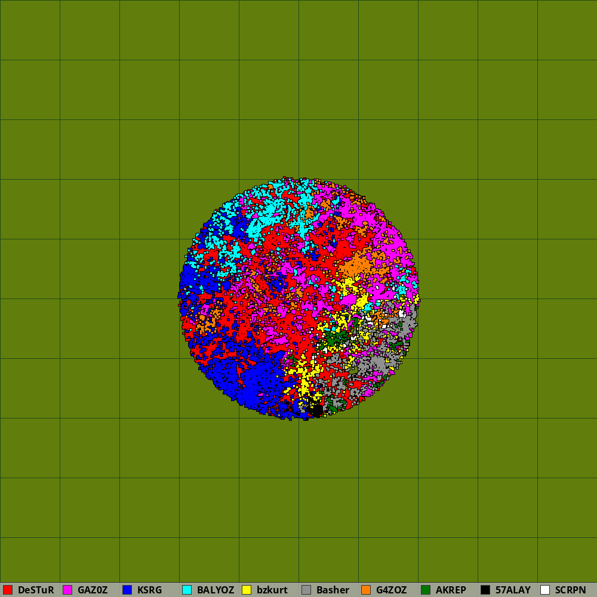
Task: Select the SCRPN legend label
Action: 570,590
